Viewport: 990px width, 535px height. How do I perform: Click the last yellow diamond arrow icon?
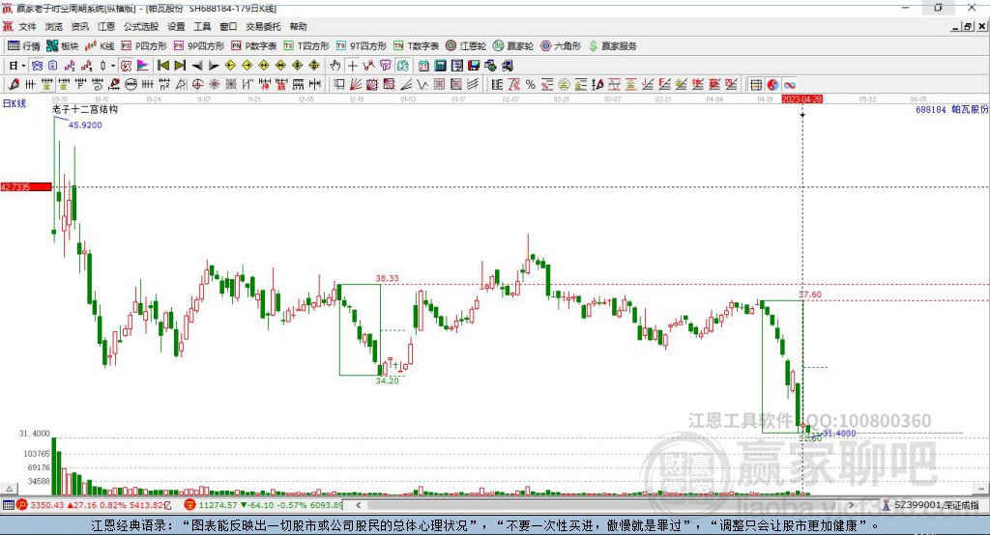pyautogui.click(x=314, y=66)
